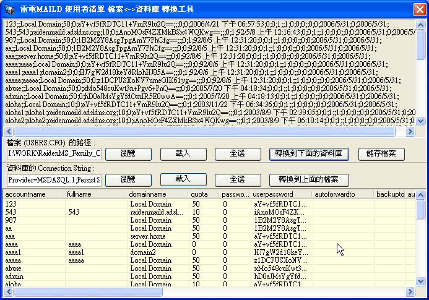This screenshot has height=300, width=429.
Task: Click 全選 in the Connection String row
Action: pos(238,179)
